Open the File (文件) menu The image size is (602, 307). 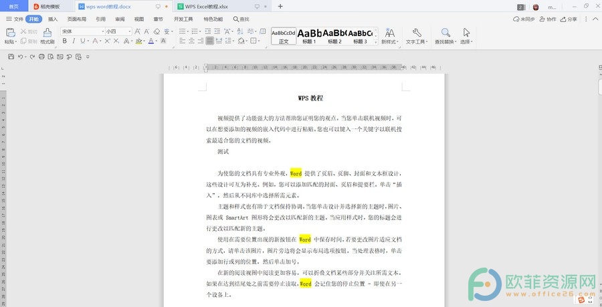click(15, 19)
